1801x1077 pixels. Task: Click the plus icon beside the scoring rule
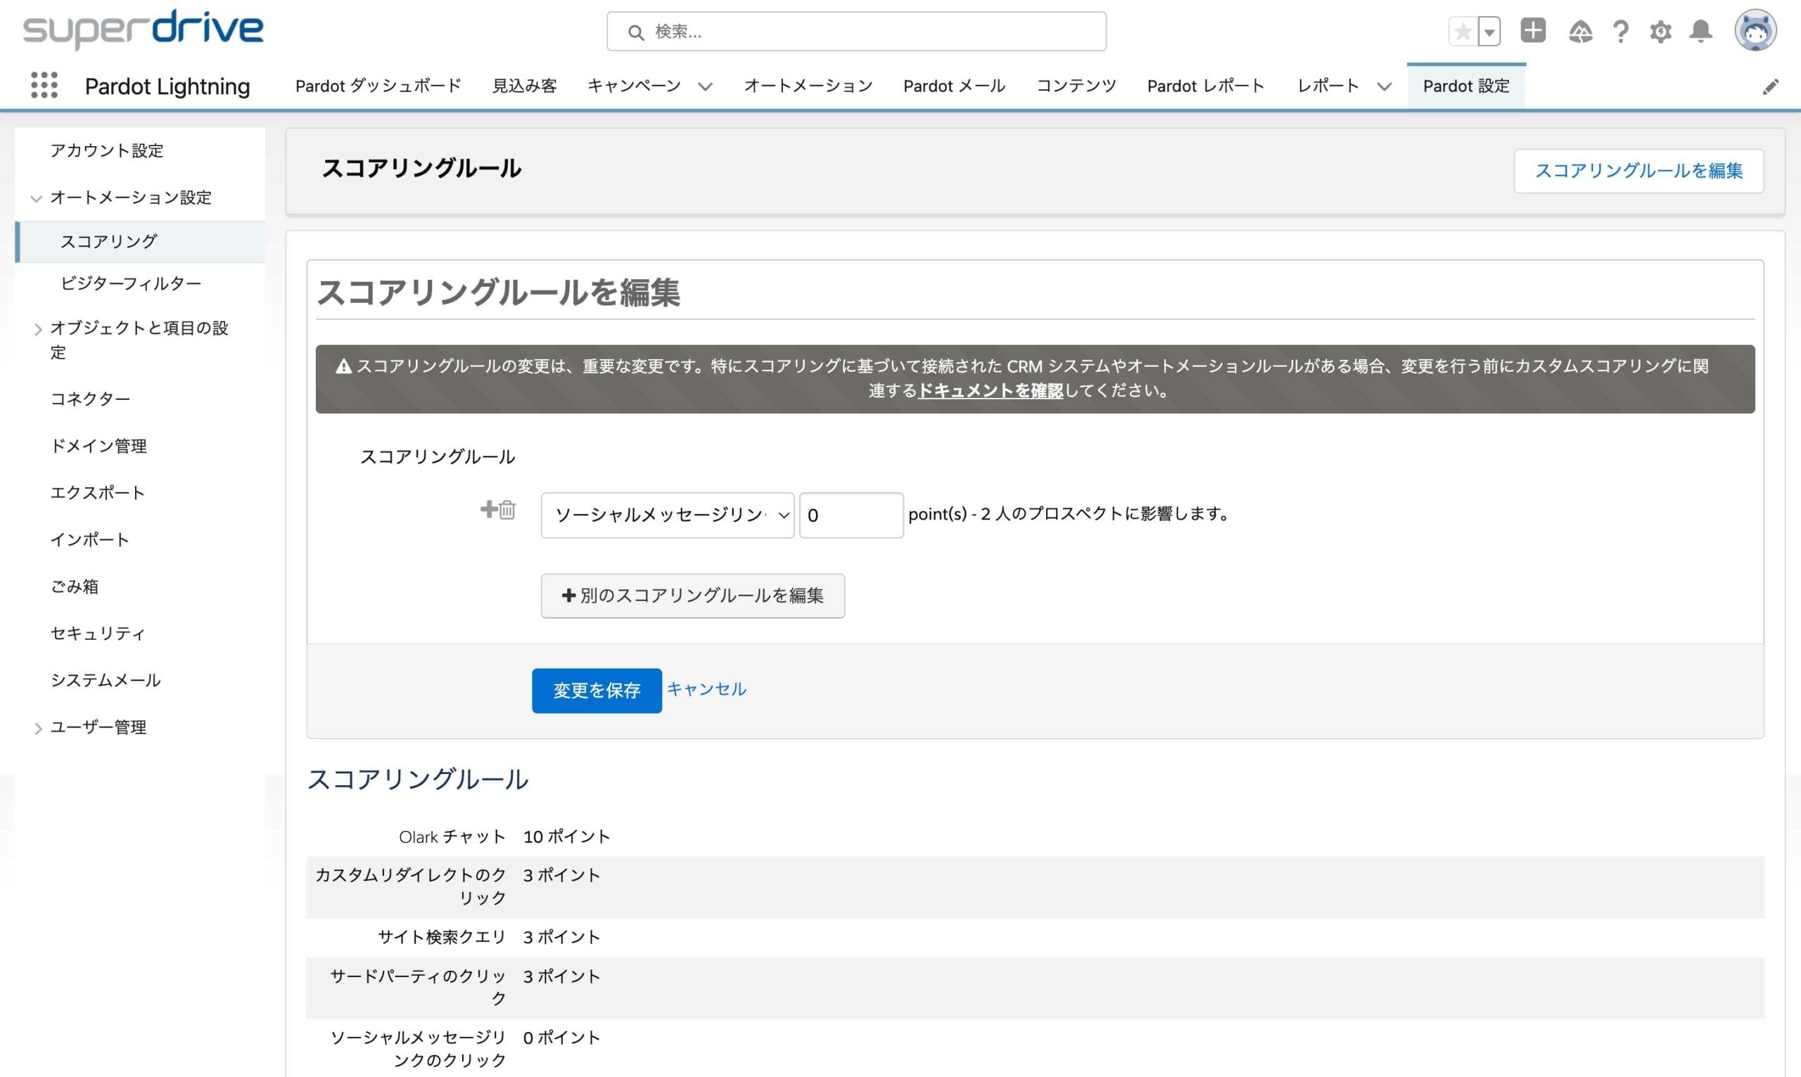tap(489, 510)
